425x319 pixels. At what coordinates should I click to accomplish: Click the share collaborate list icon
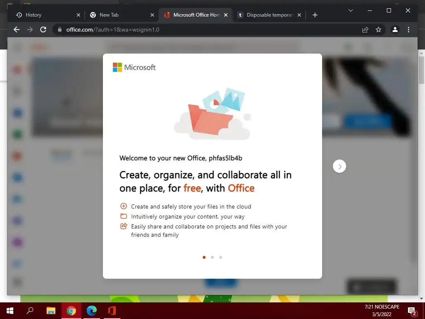click(124, 226)
